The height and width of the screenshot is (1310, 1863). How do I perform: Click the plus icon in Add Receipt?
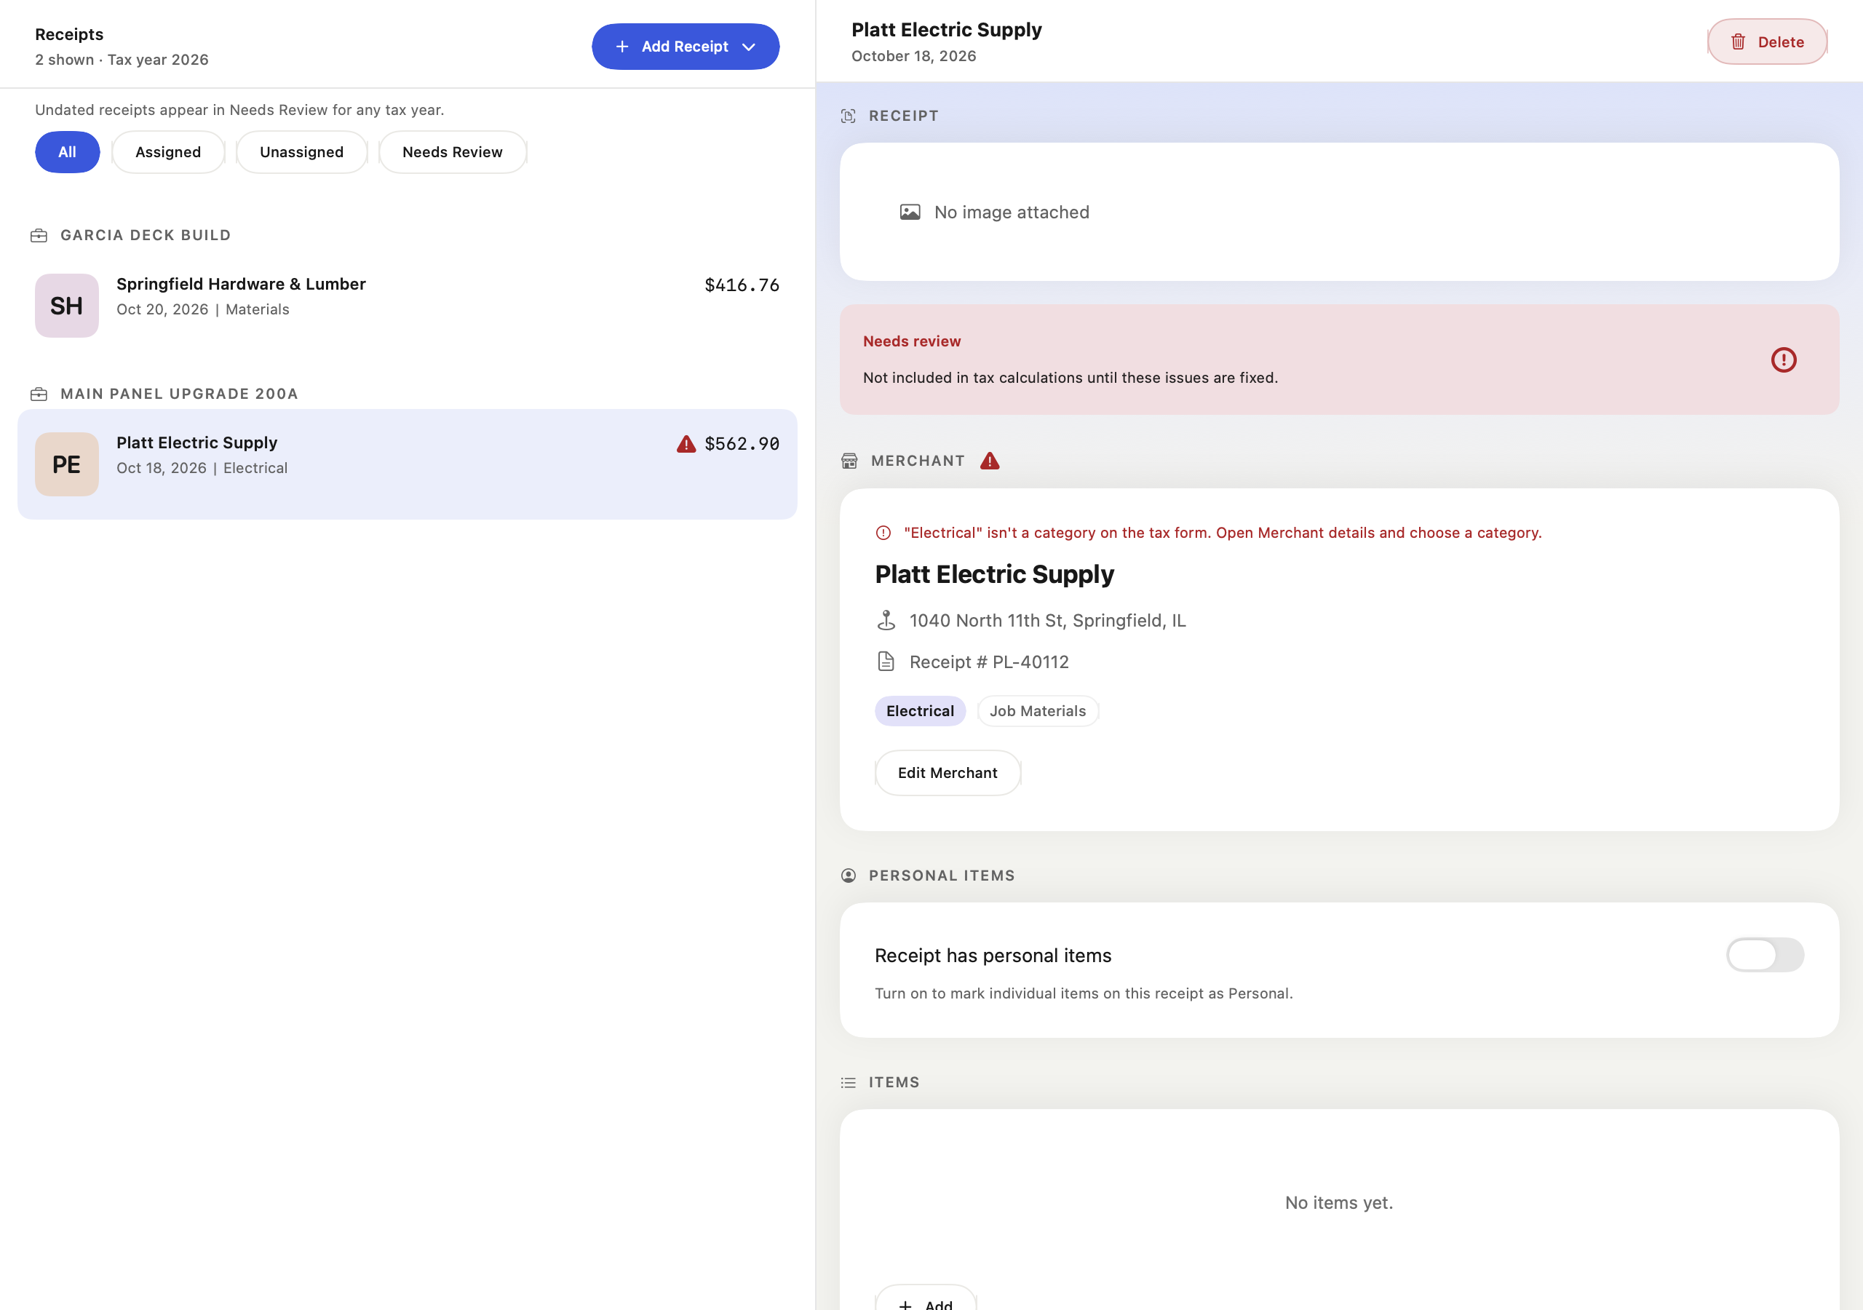[622, 47]
